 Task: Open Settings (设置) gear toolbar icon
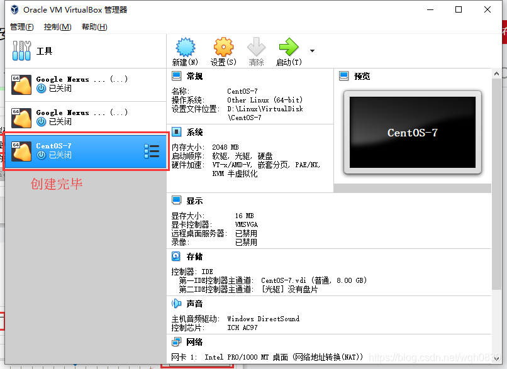[223, 47]
